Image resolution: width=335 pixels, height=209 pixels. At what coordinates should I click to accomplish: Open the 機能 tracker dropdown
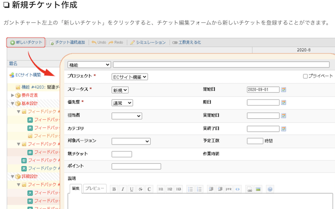[x=89, y=65]
